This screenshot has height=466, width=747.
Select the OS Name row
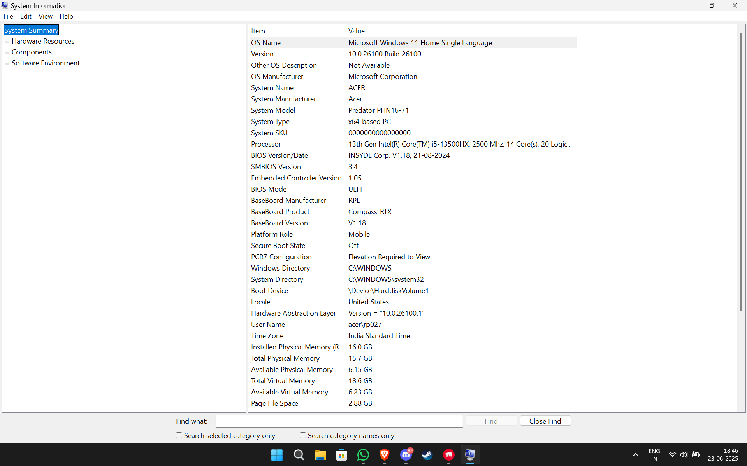413,42
